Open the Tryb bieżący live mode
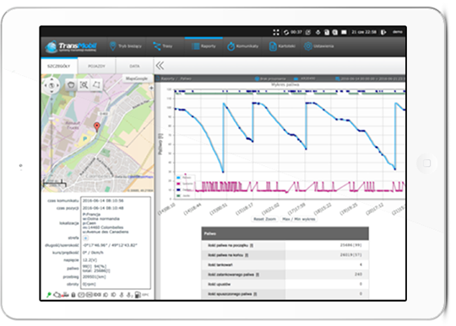This screenshot has width=456, height=326. pyautogui.click(x=125, y=46)
